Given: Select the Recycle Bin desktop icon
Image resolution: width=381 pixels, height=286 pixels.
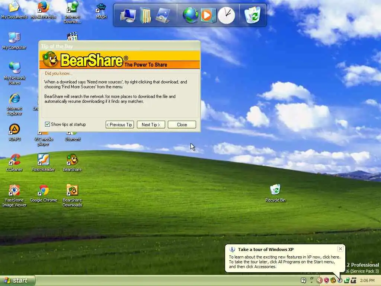Looking at the screenshot, I should point(275,194).
